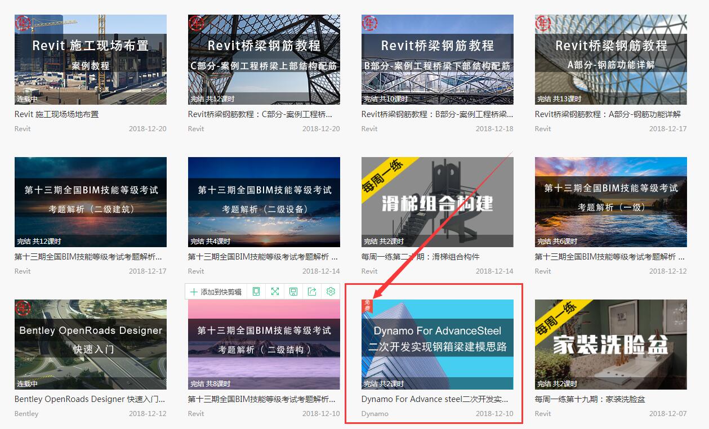This screenshot has height=429, width=709.
Task: Click the red circular badge on Revit 施工现场布置 thumbnail
Action: click(x=23, y=23)
